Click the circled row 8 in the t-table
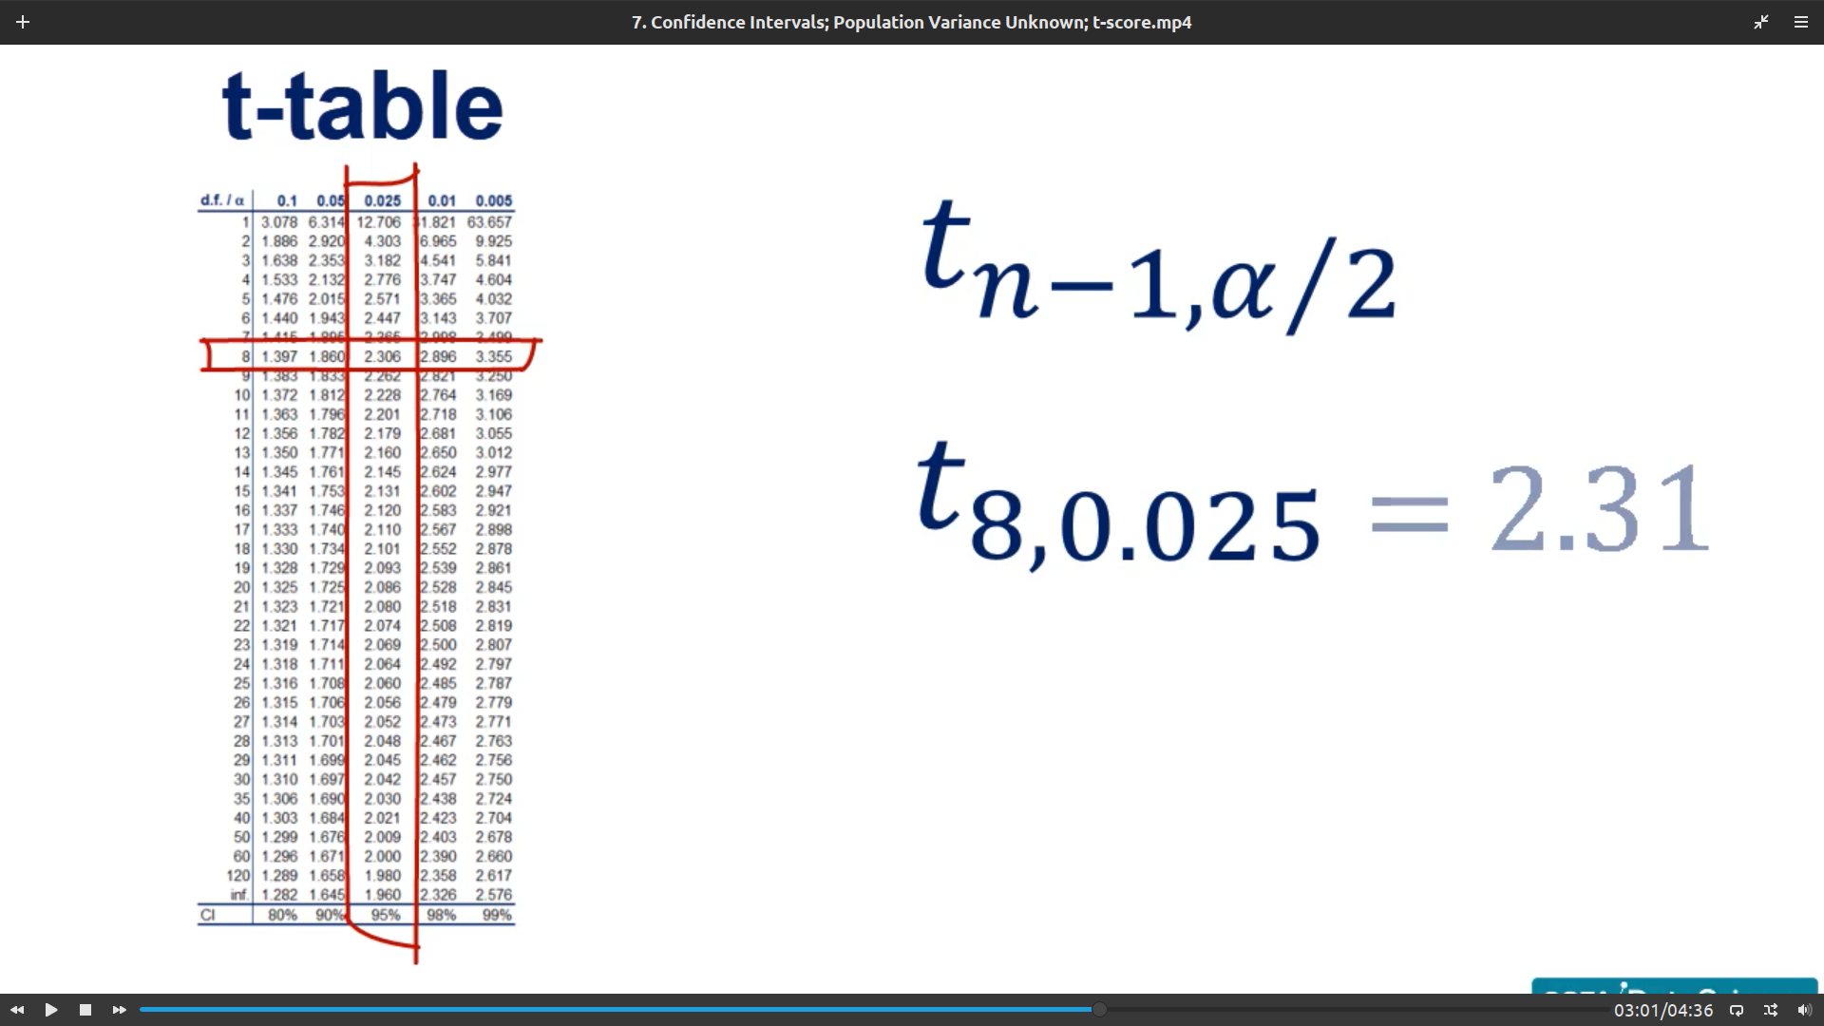The image size is (1824, 1026). coord(370,356)
